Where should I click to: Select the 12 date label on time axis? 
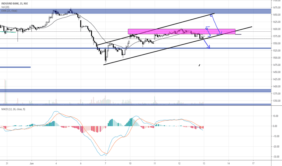[x=179, y=164]
